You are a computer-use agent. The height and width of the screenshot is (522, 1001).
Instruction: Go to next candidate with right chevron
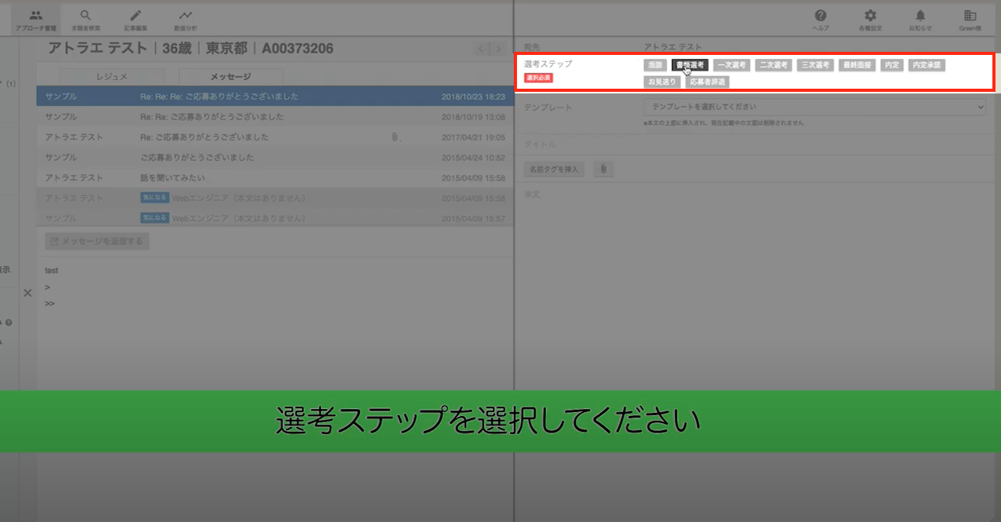[497, 49]
